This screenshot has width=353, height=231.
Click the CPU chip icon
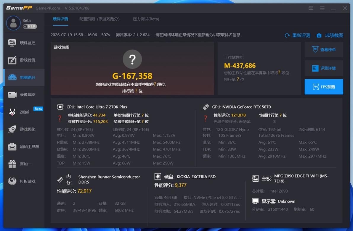tap(60, 107)
